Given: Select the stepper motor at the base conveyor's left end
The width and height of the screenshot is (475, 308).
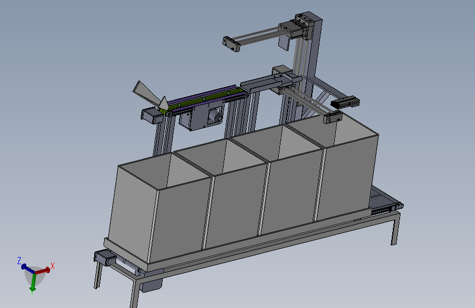Looking at the screenshot, I should (x=105, y=258).
